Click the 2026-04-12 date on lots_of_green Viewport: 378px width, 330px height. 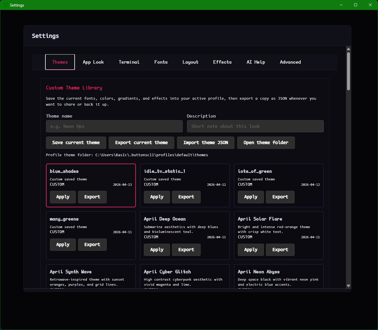pyautogui.click(x=310, y=185)
